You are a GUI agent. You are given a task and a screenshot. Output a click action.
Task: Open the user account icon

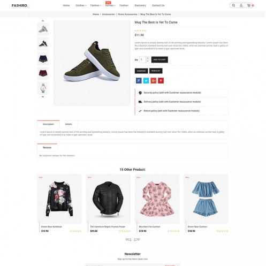pyautogui.click(x=241, y=5)
